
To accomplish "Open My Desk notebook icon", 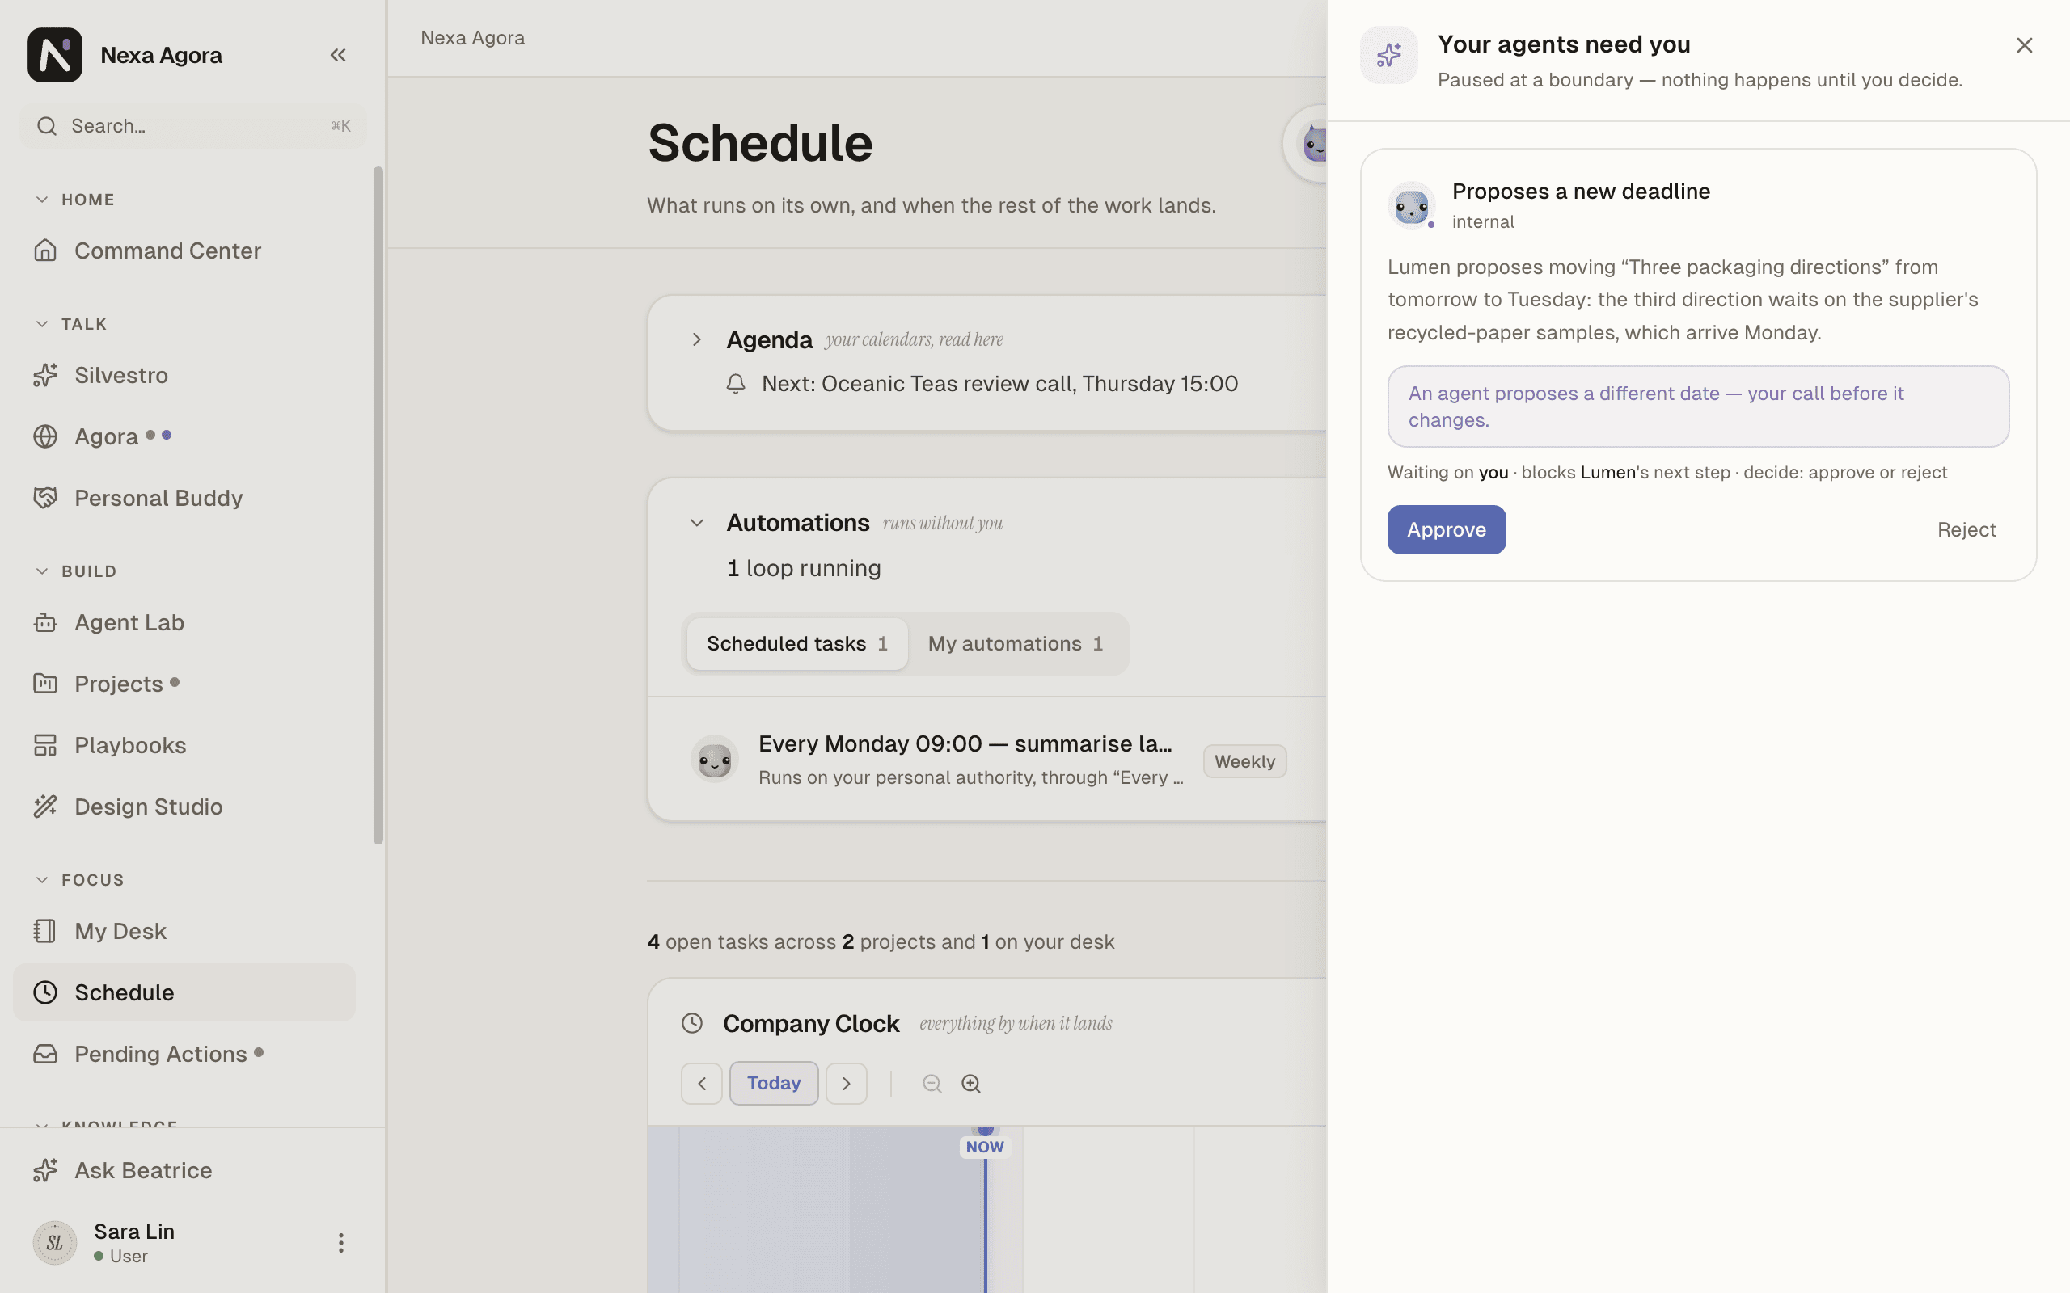I will [x=45, y=930].
